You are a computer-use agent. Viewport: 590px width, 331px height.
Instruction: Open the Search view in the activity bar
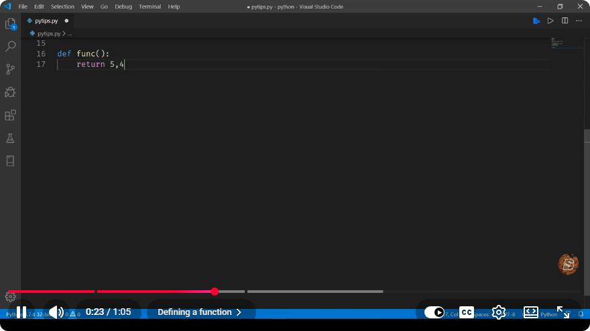tap(11, 46)
